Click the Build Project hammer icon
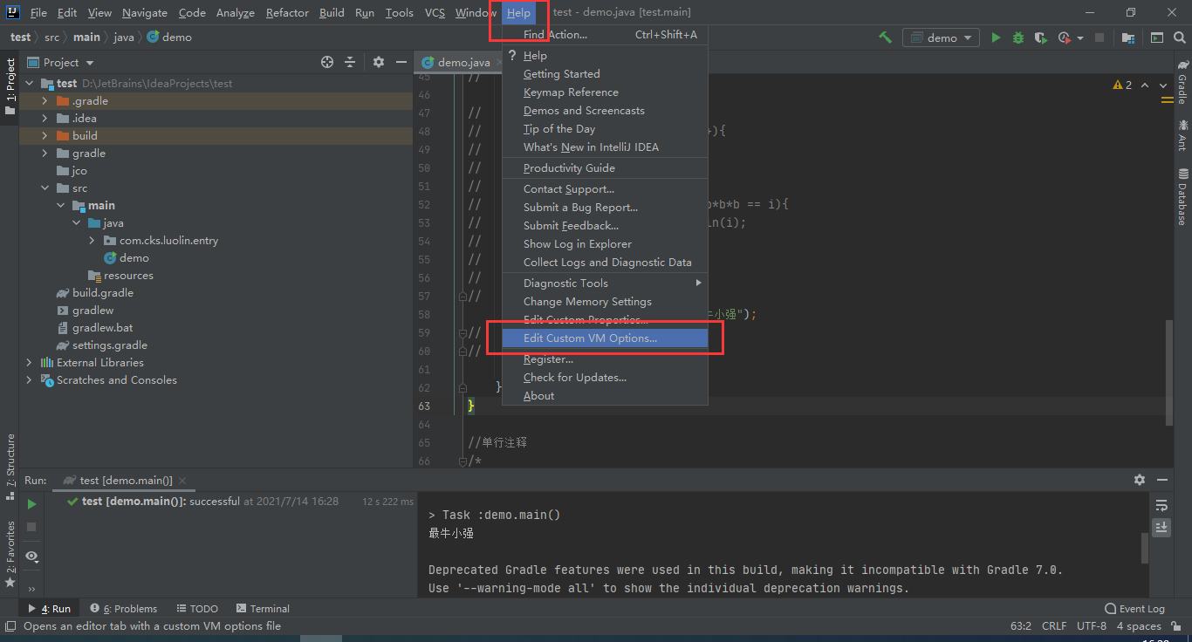This screenshot has width=1192, height=642. tap(885, 38)
